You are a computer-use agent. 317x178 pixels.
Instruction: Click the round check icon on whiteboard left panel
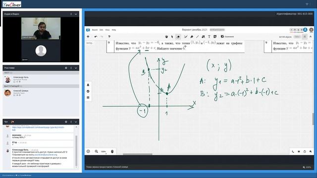coord(88,91)
